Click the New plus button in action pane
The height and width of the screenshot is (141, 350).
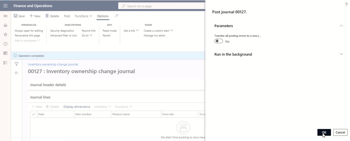(x=35, y=16)
